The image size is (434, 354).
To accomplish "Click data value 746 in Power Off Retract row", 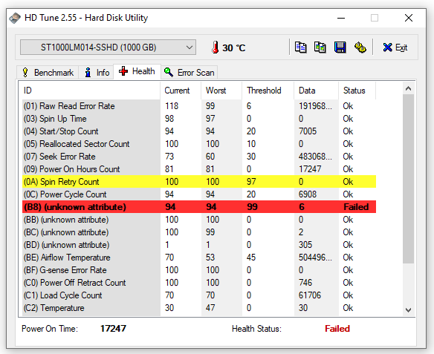I will [305, 283].
